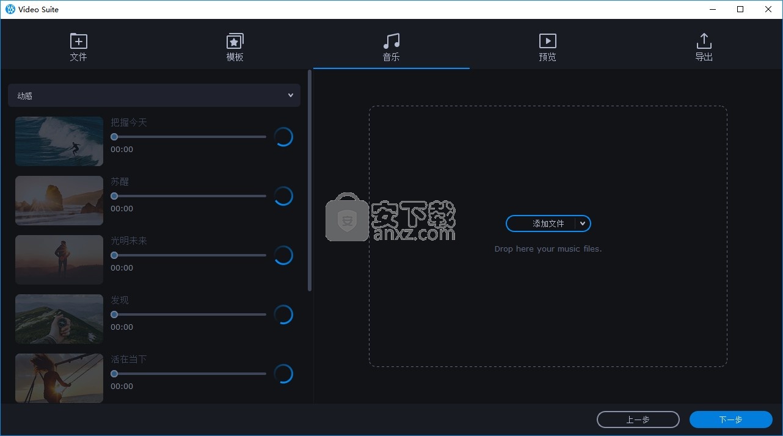This screenshot has width=783, height=436.
Task: Click the playback slider for 苏醒
Action: (x=189, y=196)
